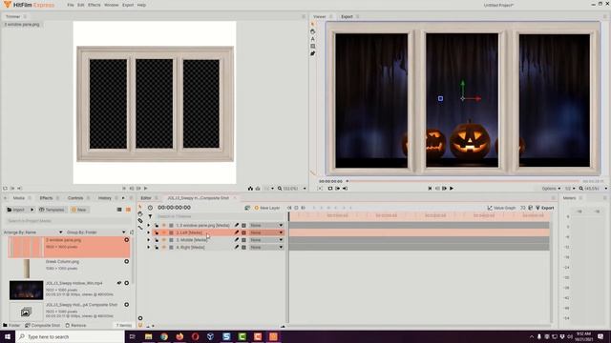Image resolution: width=611 pixels, height=343 pixels.
Task: Add 3 window pane.png to timeline via plus
Action: point(127,240)
